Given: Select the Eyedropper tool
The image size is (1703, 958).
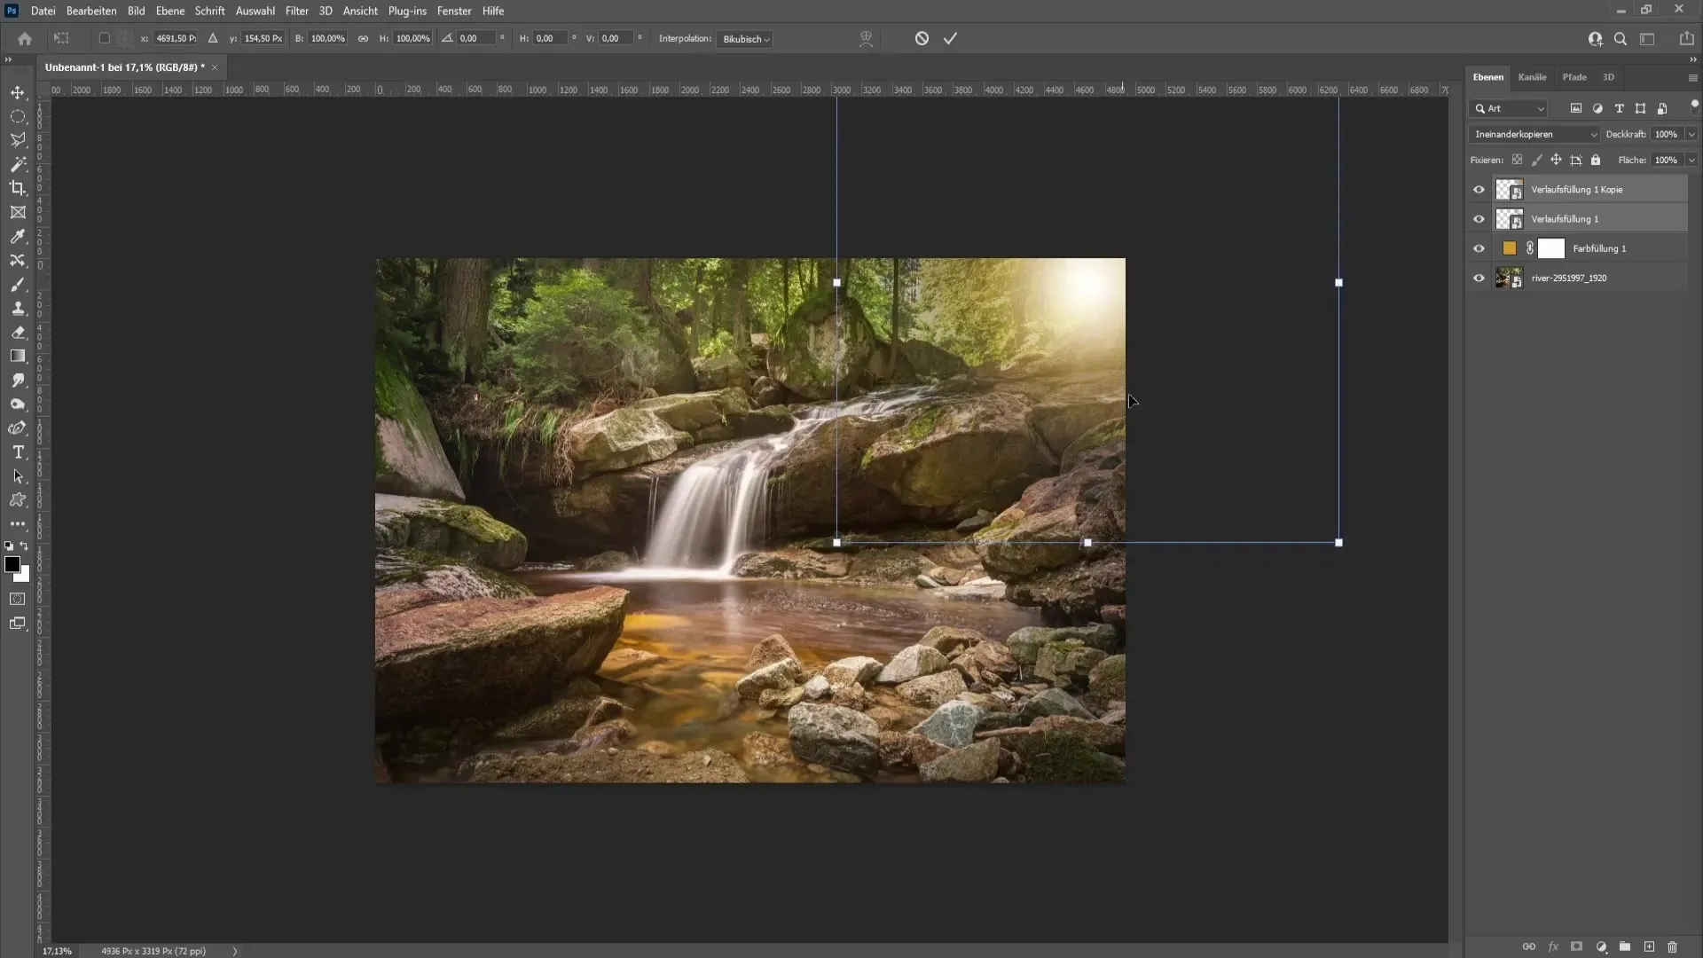Looking at the screenshot, I should [18, 236].
